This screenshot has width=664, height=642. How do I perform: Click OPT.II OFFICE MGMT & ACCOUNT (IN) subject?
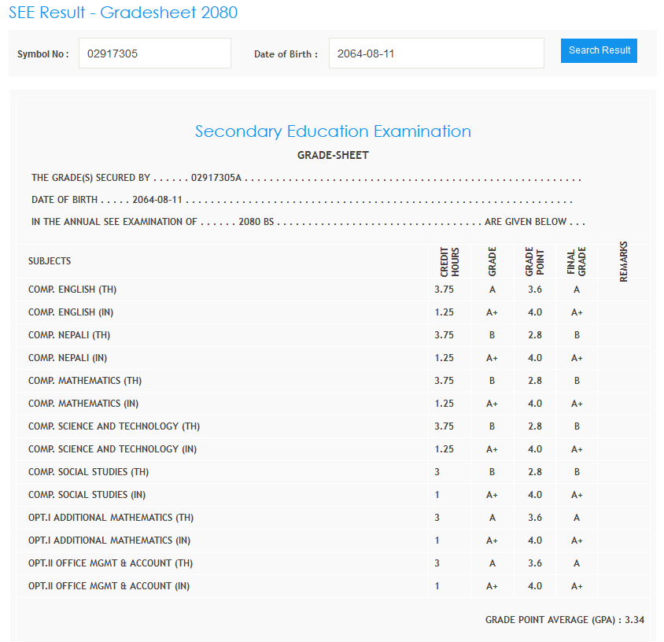(x=109, y=586)
